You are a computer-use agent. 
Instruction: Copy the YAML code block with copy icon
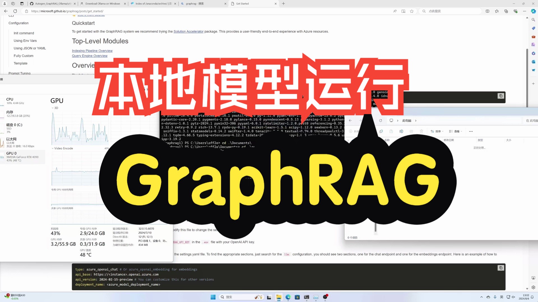click(x=501, y=268)
